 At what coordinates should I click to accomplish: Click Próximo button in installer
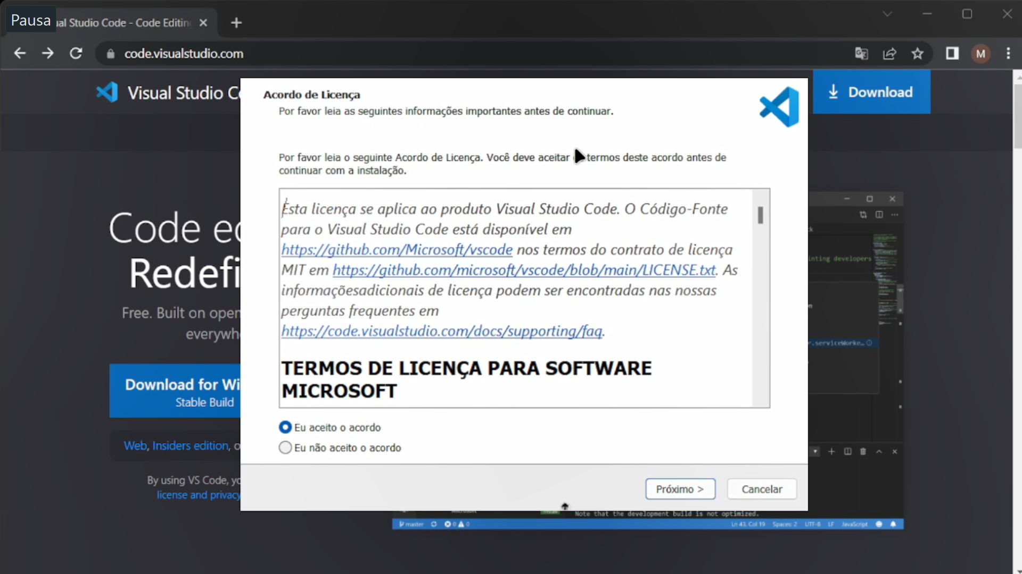(x=680, y=489)
